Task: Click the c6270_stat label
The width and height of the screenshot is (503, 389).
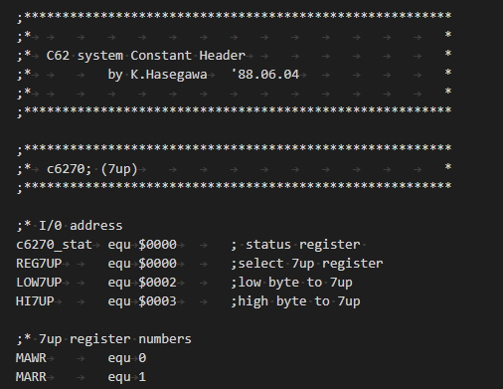Action: point(54,245)
